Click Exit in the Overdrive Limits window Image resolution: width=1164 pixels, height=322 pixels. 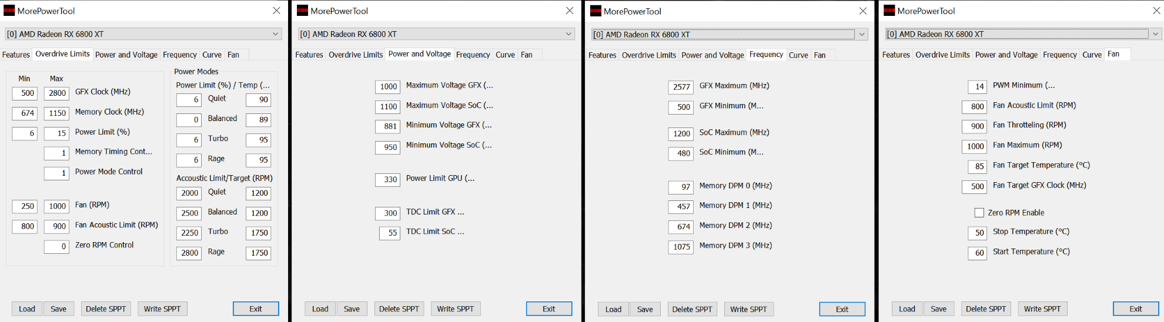256,309
